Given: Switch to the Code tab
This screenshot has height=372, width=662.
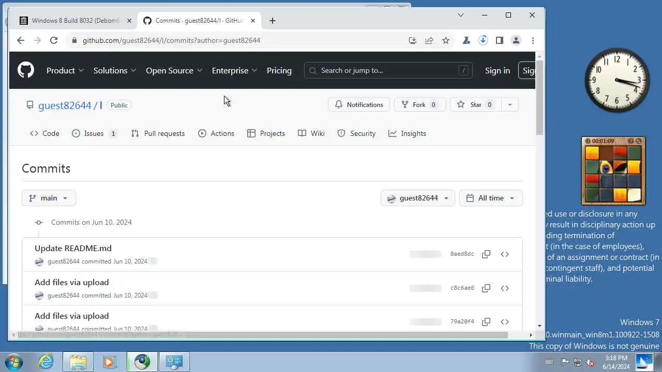Looking at the screenshot, I should click(44, 133).
